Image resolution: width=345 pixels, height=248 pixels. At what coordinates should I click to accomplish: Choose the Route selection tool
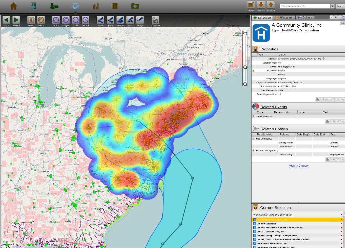(75, 20)
